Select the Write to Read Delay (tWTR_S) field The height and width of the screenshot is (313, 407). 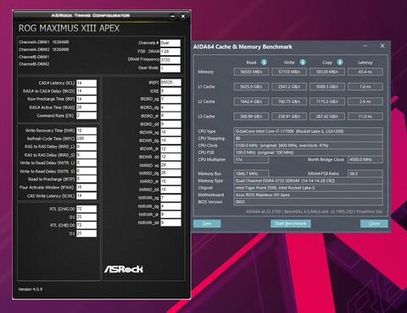86,171
